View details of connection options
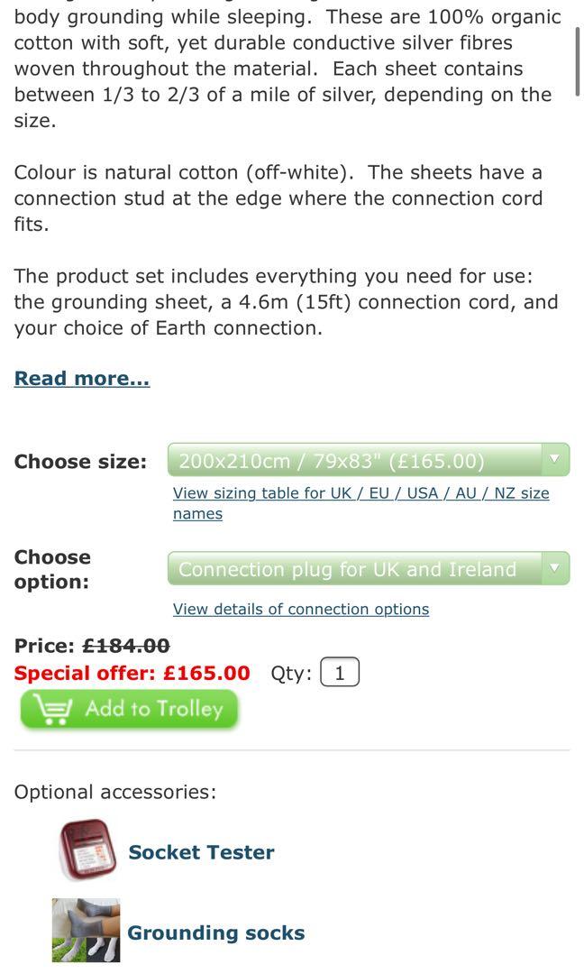 pyautogui.click(x=301, y=609)
